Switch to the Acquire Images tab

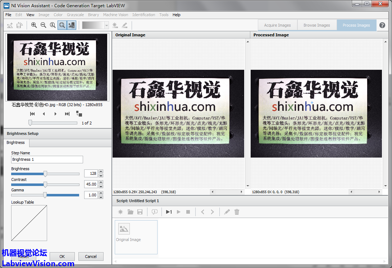[x=277, y=25]
